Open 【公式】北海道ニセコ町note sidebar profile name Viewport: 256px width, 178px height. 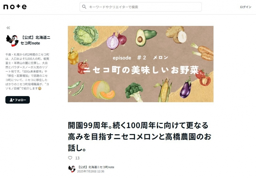click(35, 40)
